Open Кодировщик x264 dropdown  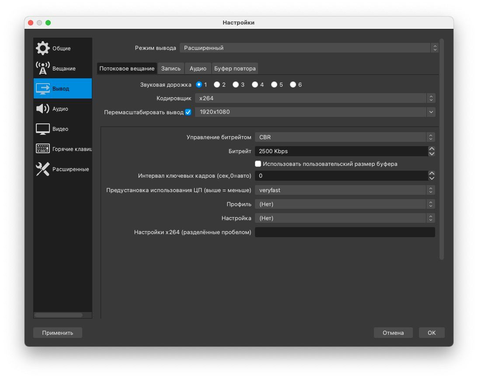pyautogui.click(x=315, y=98)
